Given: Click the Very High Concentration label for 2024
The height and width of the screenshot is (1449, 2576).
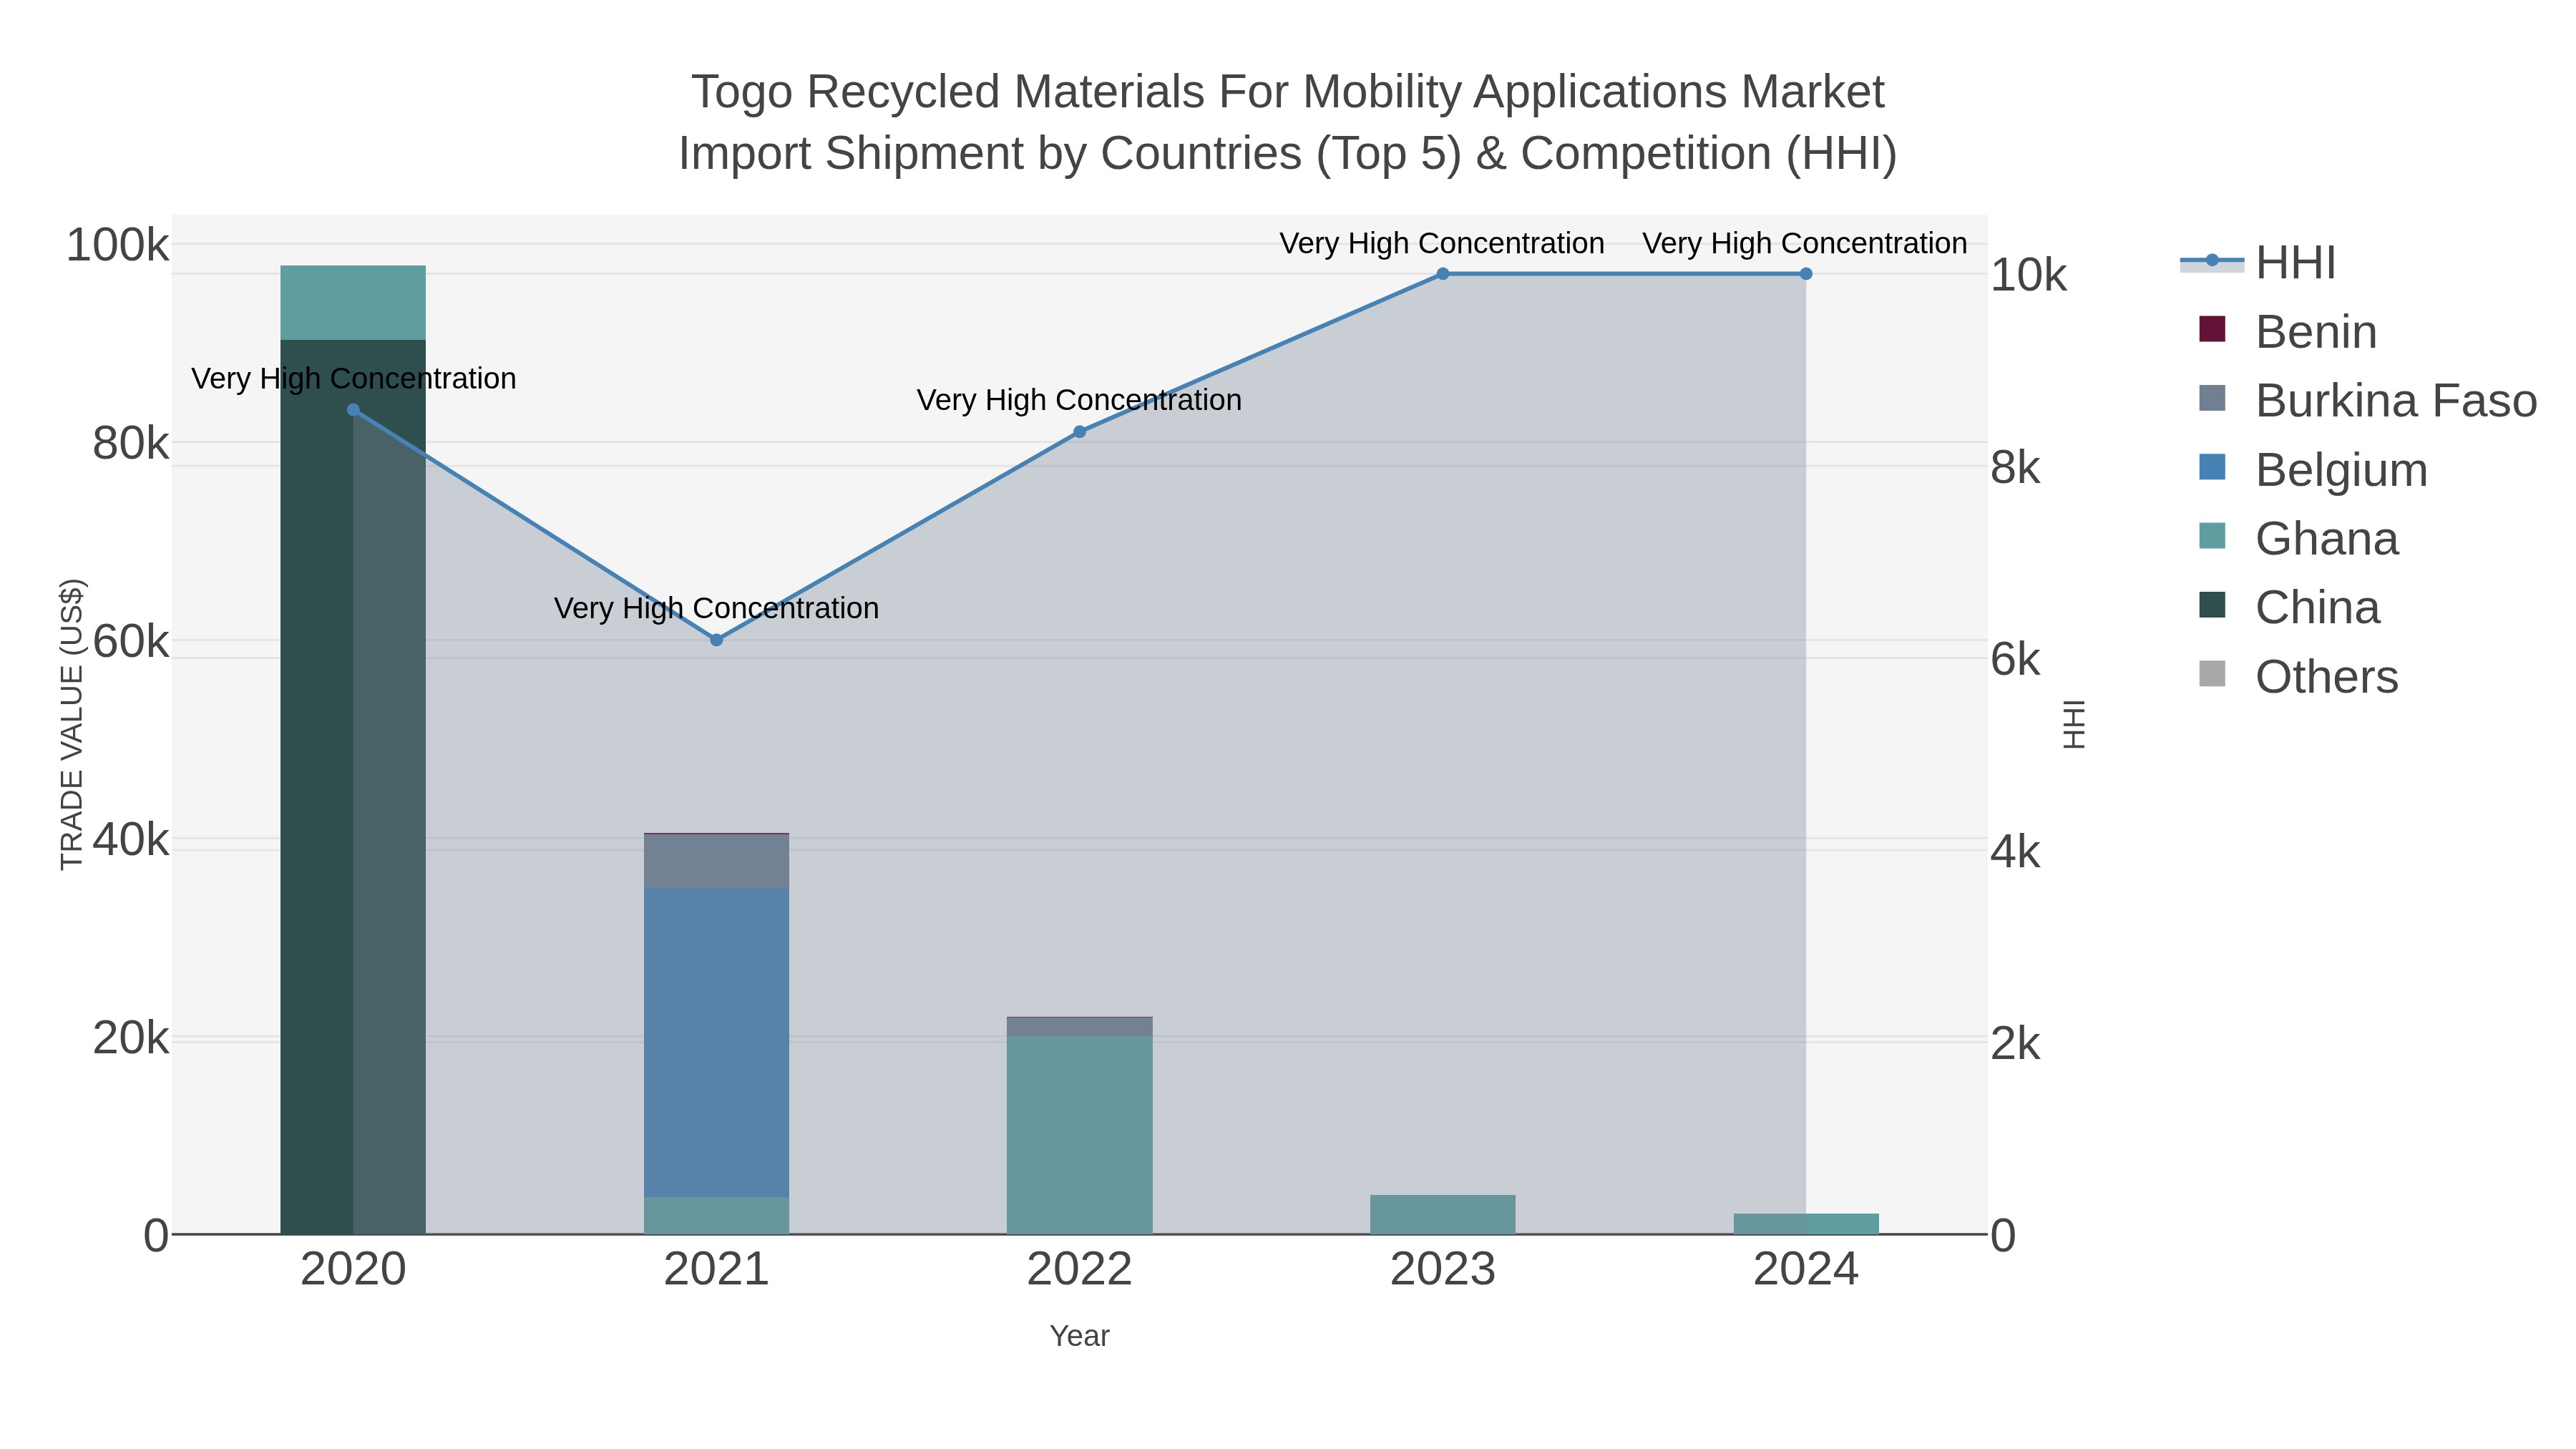Looking at the screenshot, I should click(x=1805, y=243).
